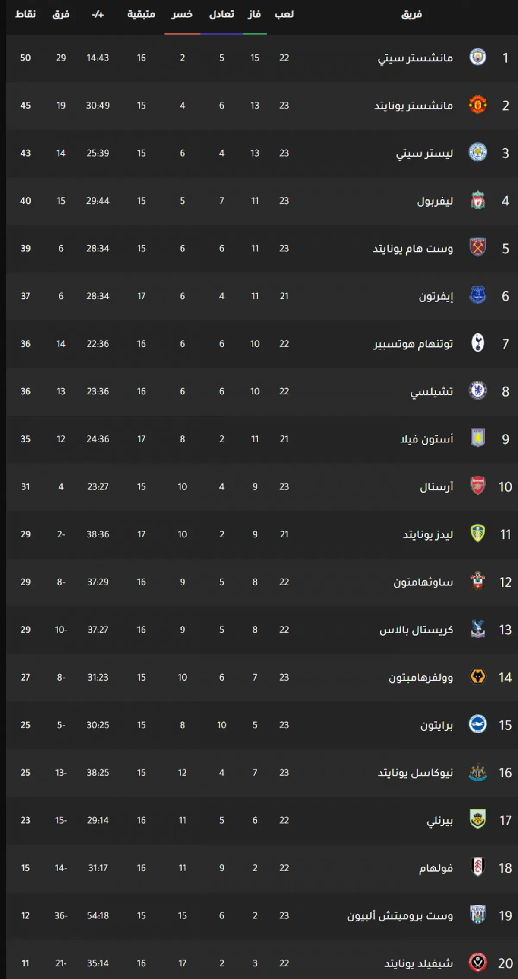Open the Leicester City crest icon
The image size is (518, 979).
(x=477, y=152)
